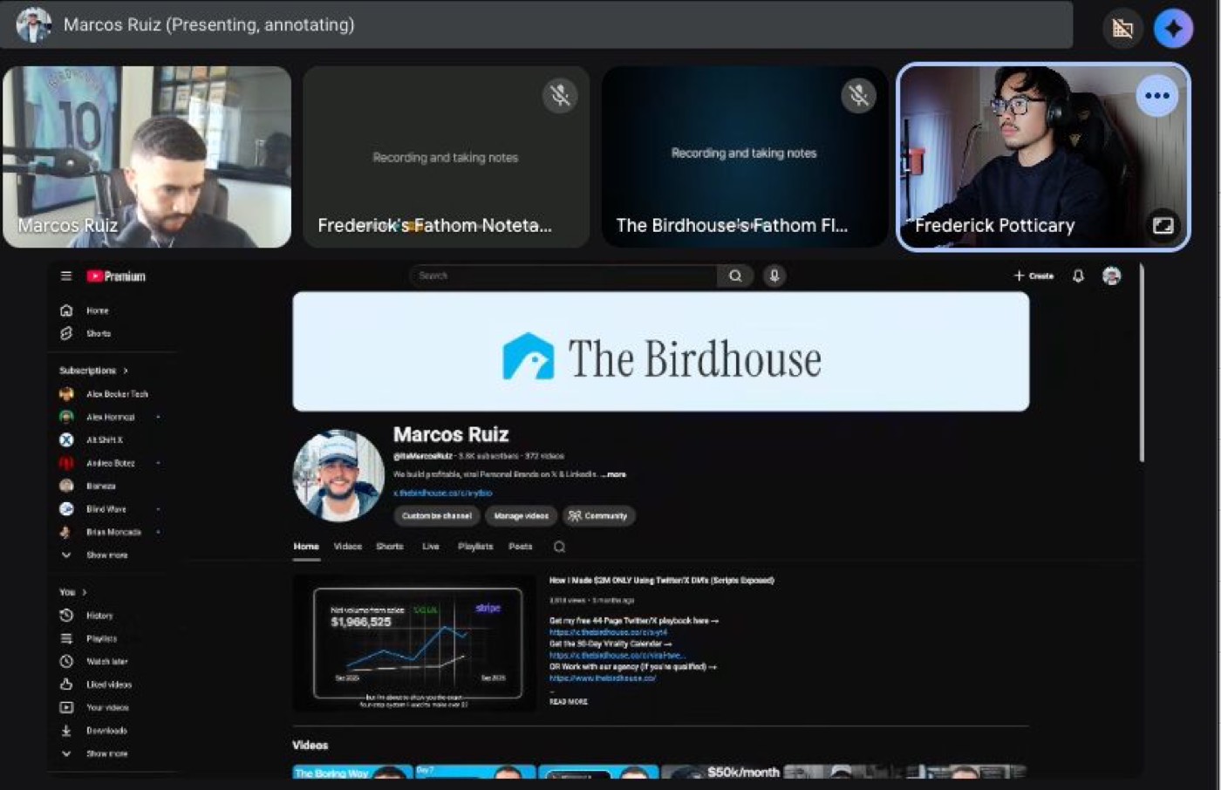This screenshot has height=790, width=1221.
Task: Click the Manage videos button
Action: (x=522, y=516)
